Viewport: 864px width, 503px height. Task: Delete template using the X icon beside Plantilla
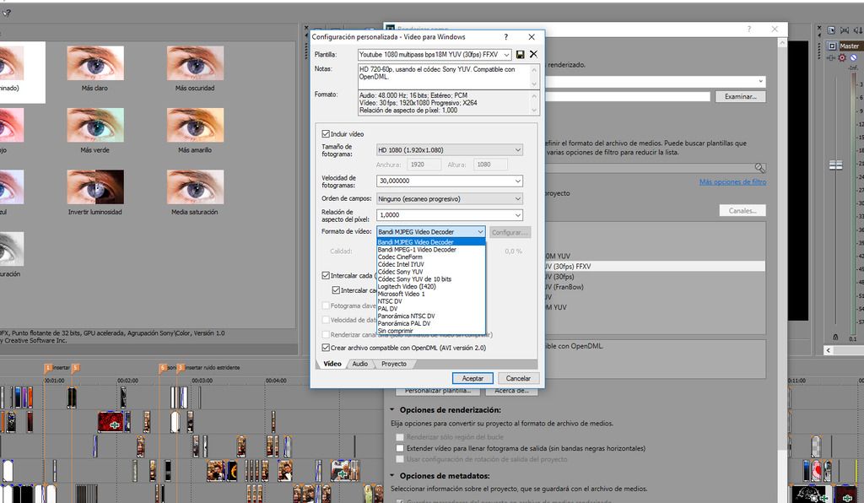pyautogui.click(x=533, y=54)
